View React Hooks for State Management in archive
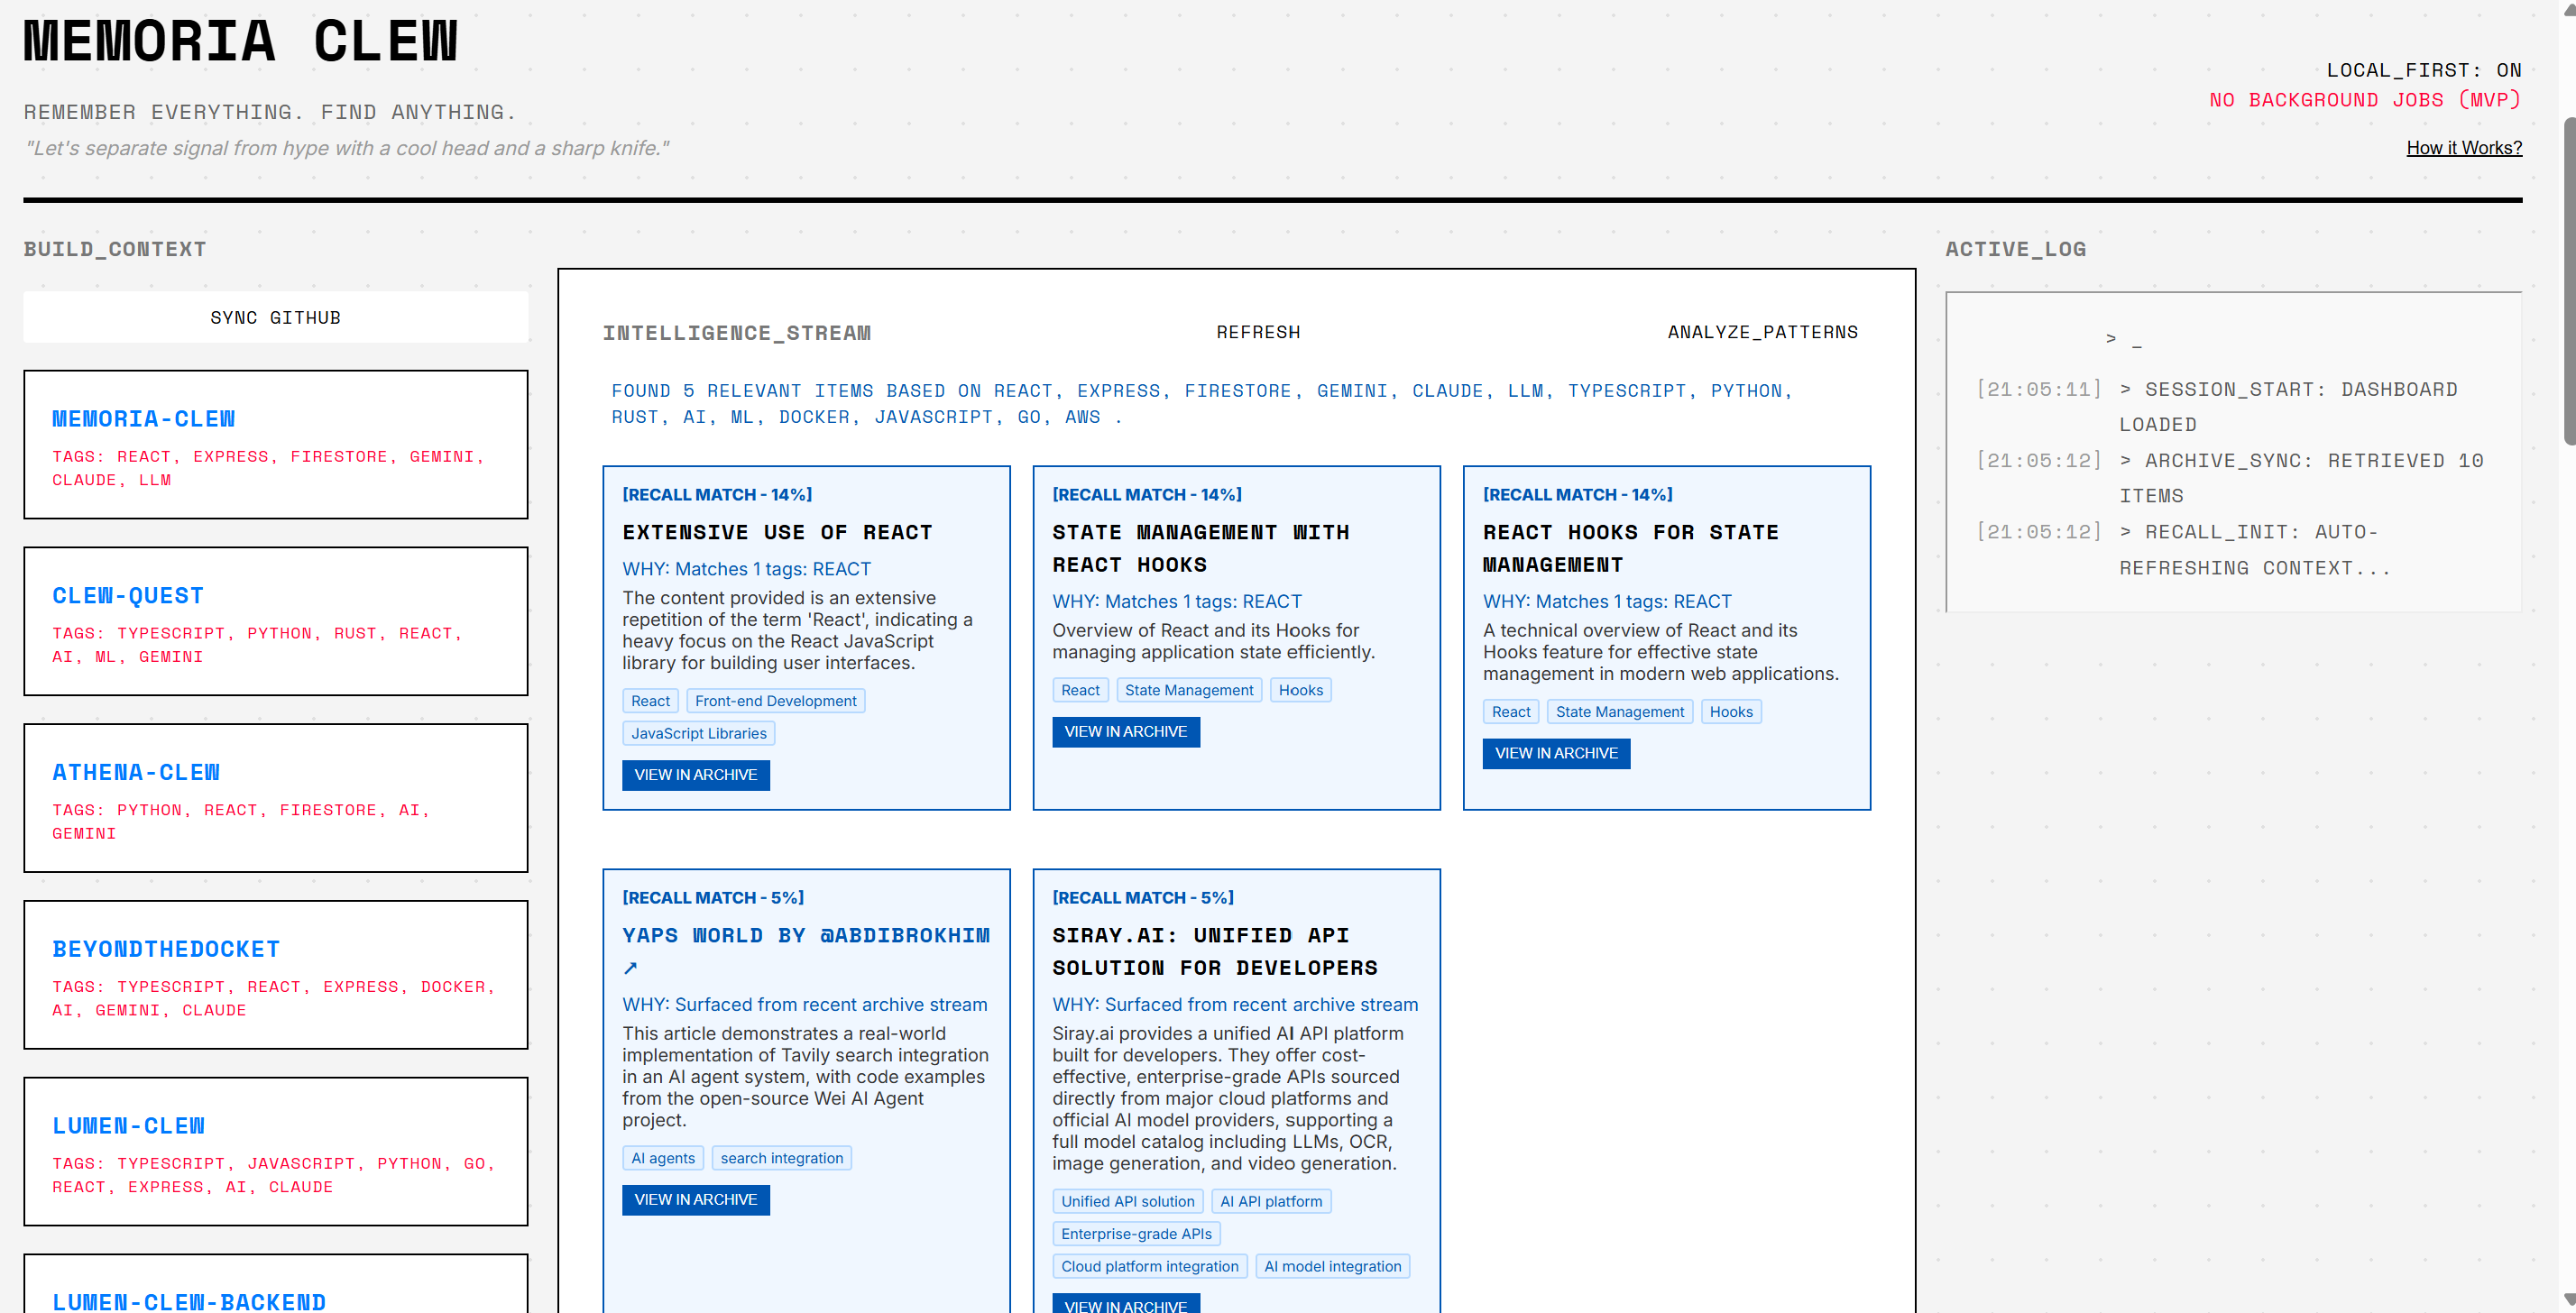The height and width of the screenshot is (1313, 2576). (1555, 753)
